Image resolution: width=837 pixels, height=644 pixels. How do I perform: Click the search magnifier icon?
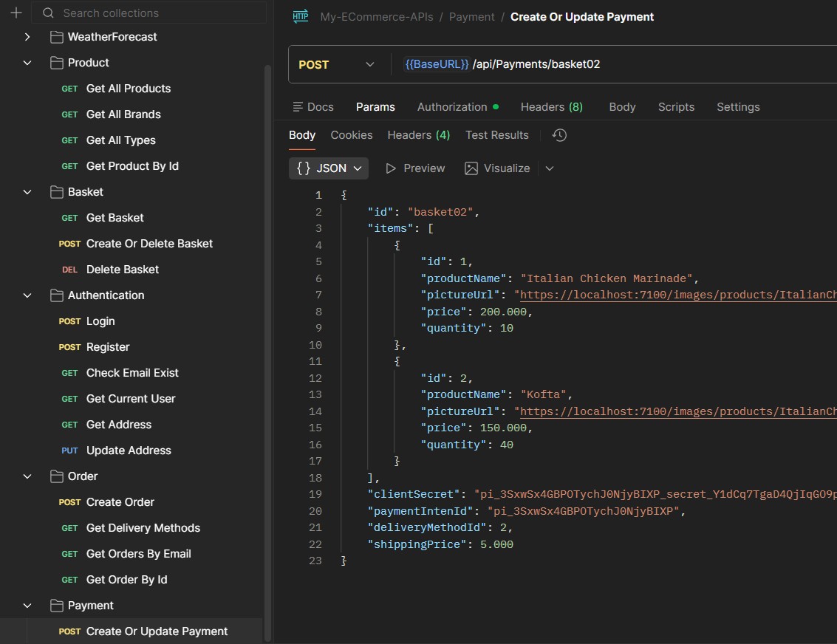click(48, 13)
